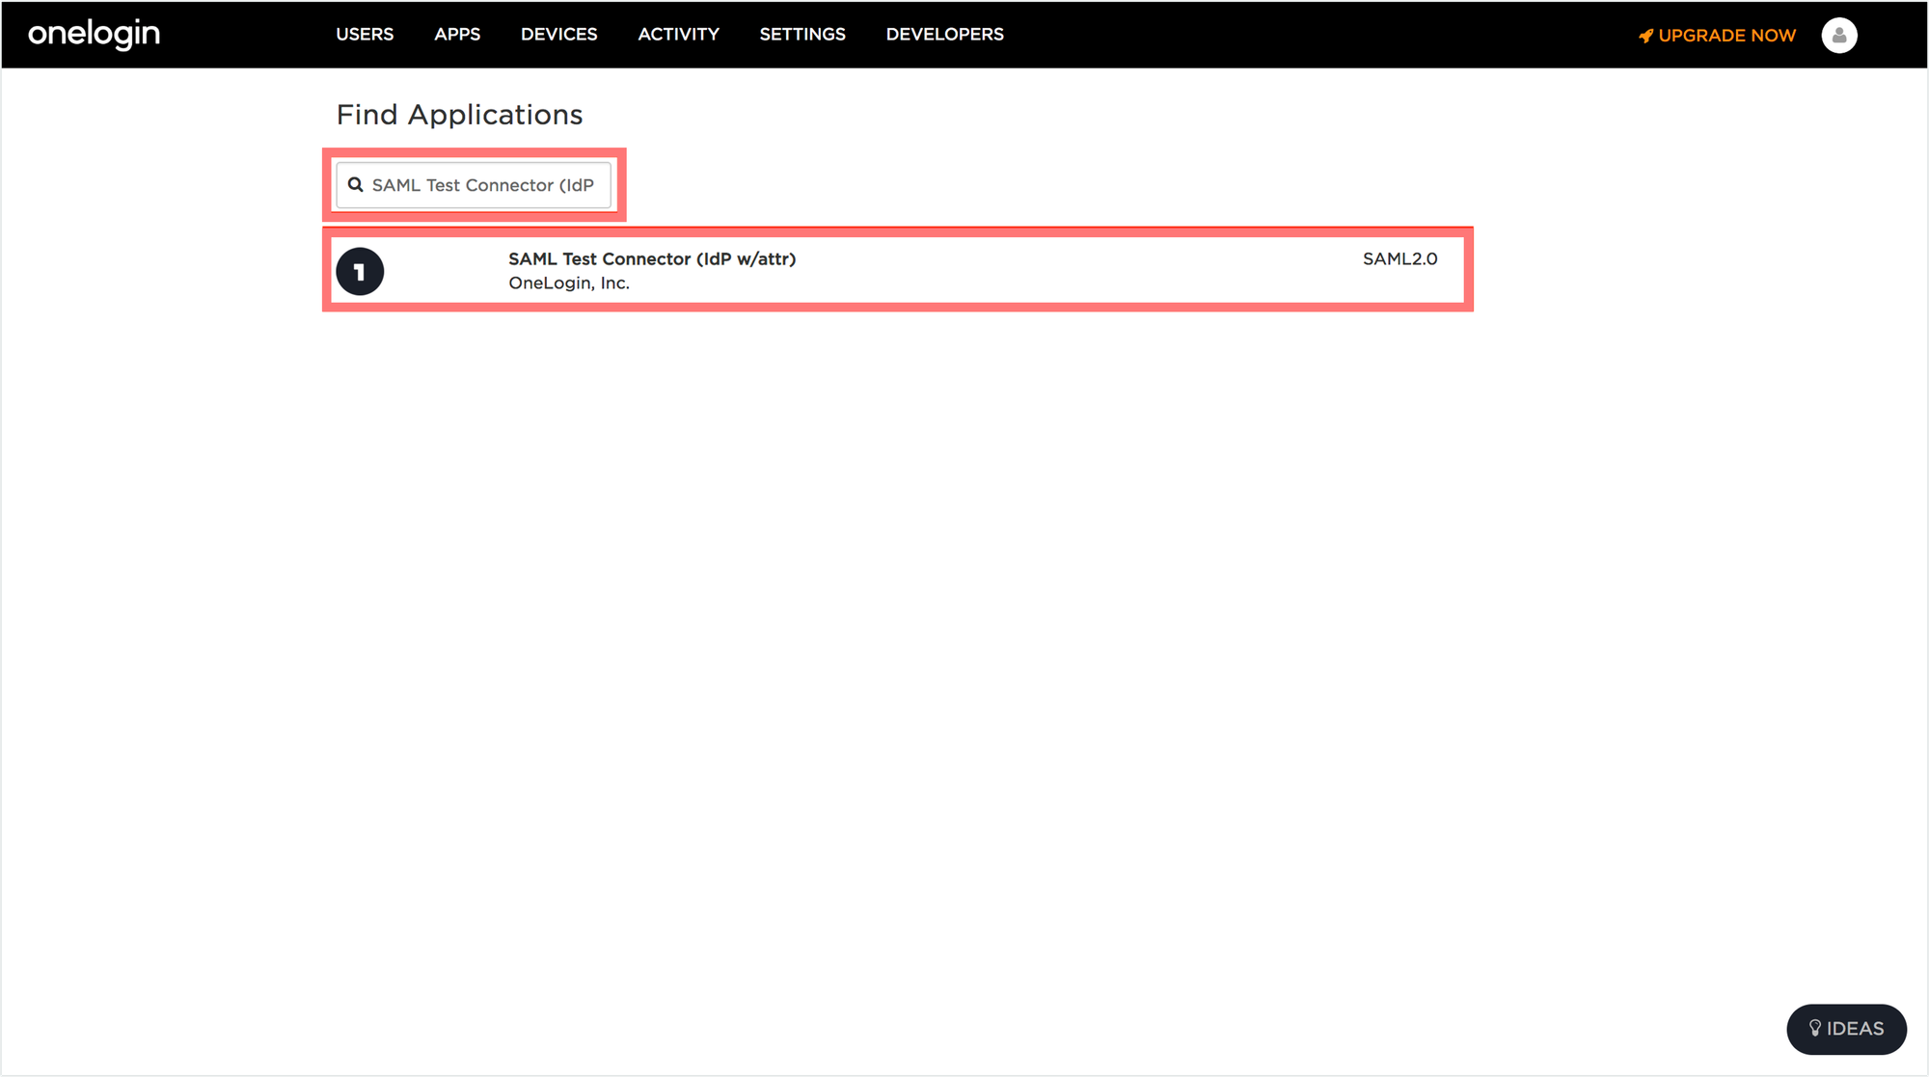Open the IDEAS feedback button
1929x1077 pixels.
click(1846, 1029)
